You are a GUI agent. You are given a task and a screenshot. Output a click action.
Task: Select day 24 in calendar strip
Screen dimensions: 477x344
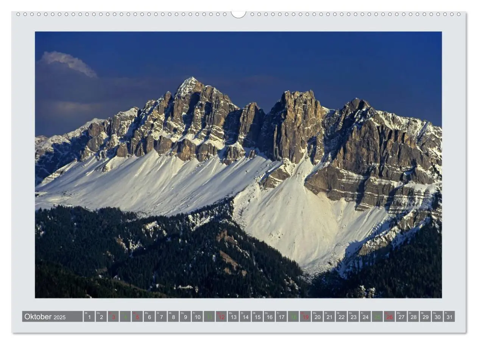point(365,316)
